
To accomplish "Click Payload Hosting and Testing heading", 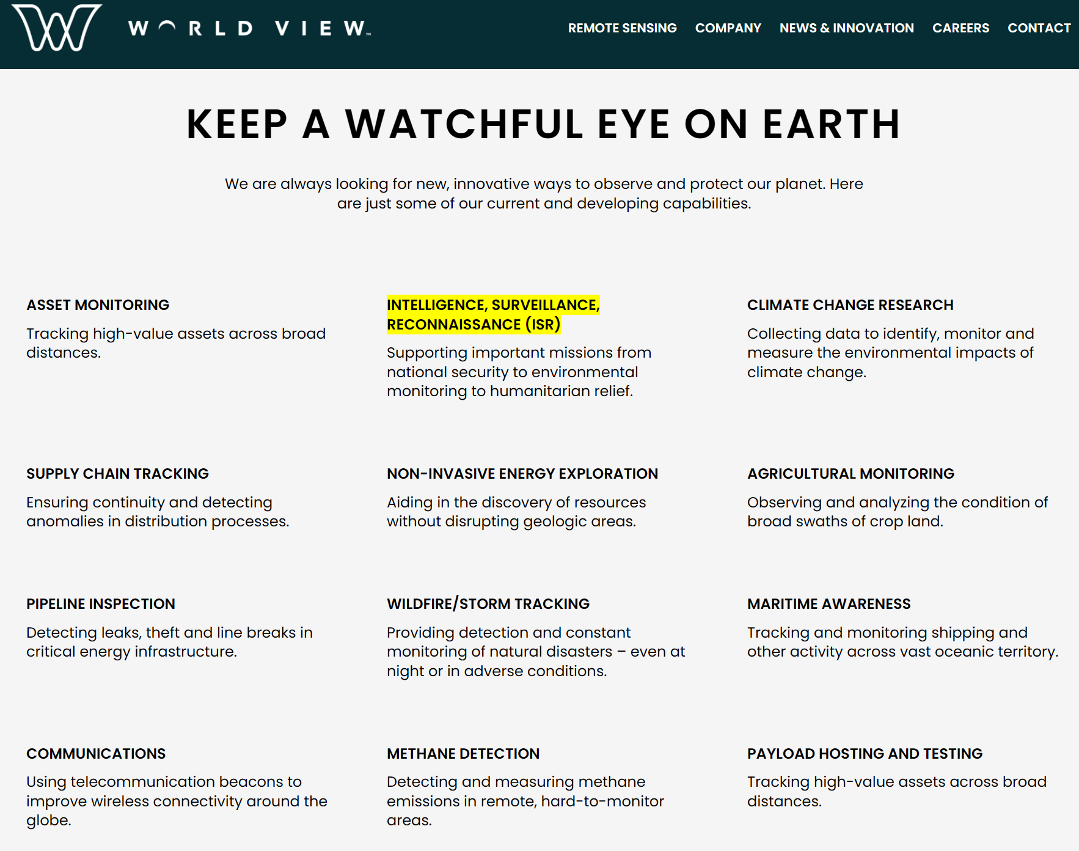I will (x=865, y=754).
